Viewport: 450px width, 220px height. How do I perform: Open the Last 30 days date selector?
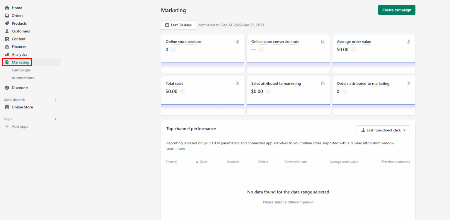point(178,25)
